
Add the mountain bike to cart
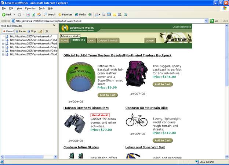tap(163, 140)
